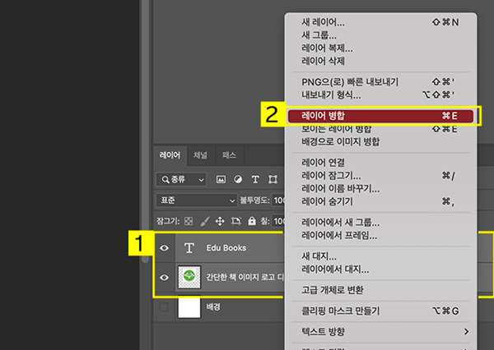Choose 레이어 잠그기... menu entry
This screenshot has width=494, height=350.
[380, 176]
